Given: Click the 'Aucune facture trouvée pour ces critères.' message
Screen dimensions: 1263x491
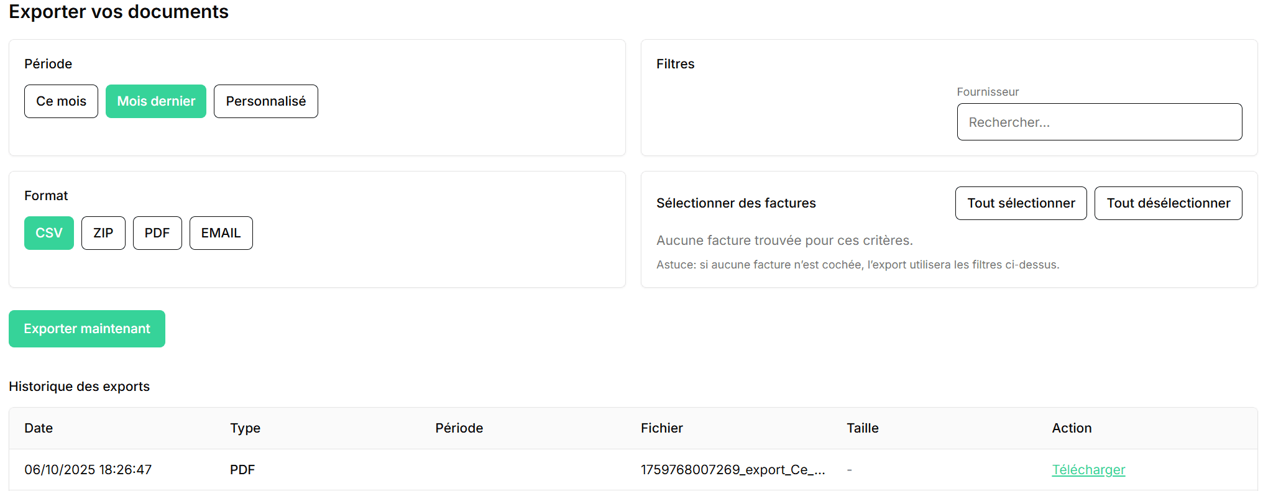Looking at the screenshot, I should [x=784, y=241].
